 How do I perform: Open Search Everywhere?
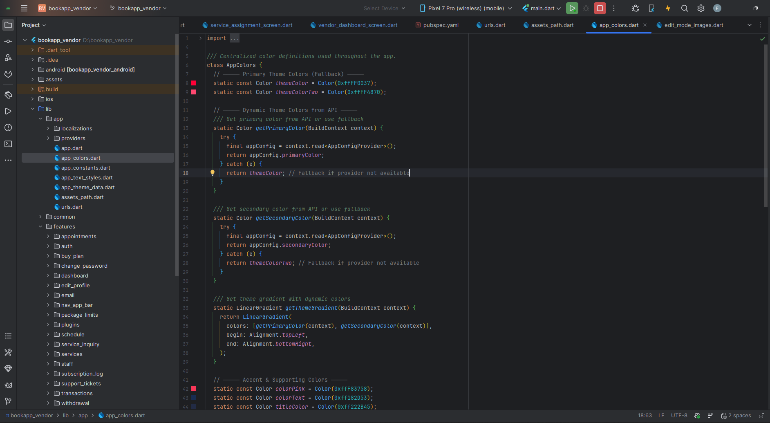(684, 8)
